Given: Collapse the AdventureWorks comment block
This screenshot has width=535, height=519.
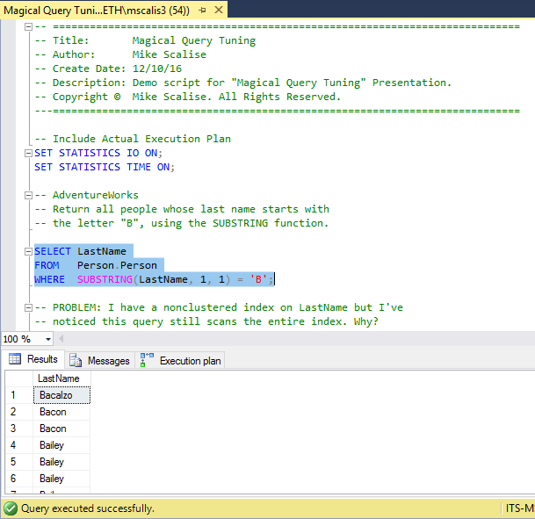Looking at the screenshot, I should tap(29, 195).
